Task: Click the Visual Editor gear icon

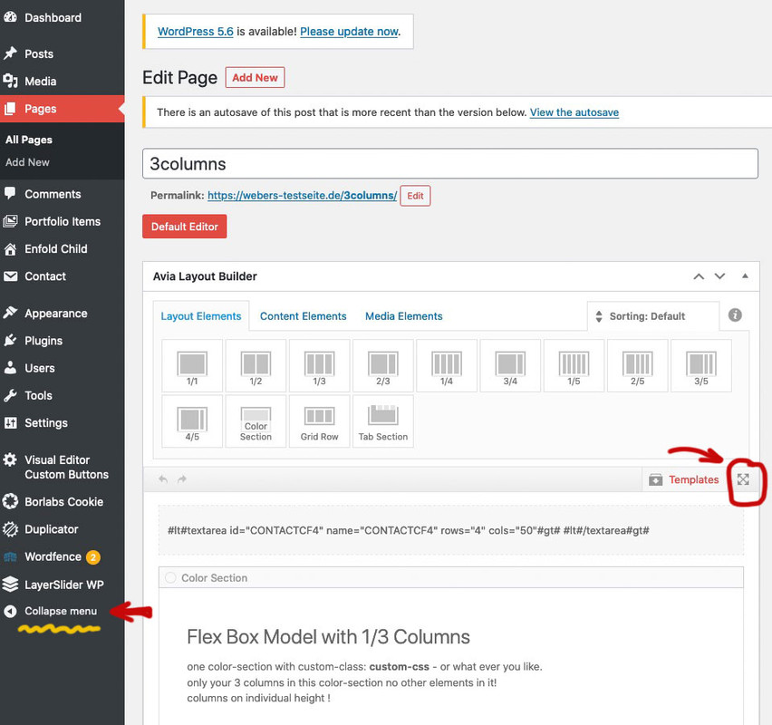Action: [10, 459]
